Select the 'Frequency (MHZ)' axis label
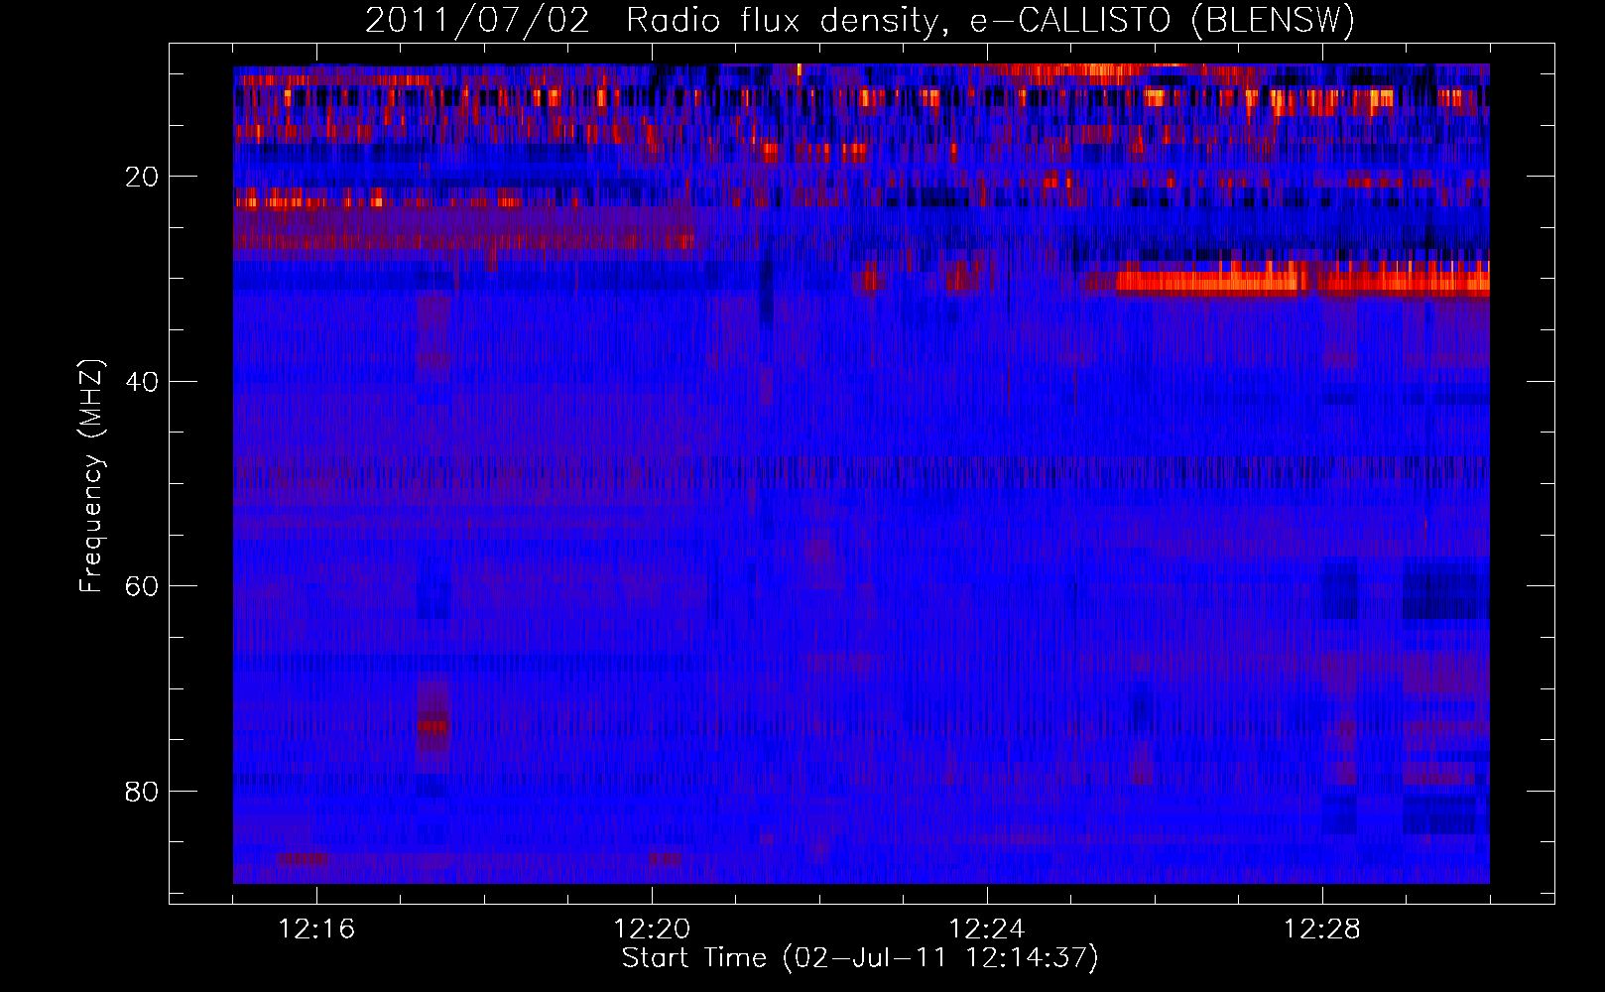This screenshot has width=1605, height=992. point(91,476)
